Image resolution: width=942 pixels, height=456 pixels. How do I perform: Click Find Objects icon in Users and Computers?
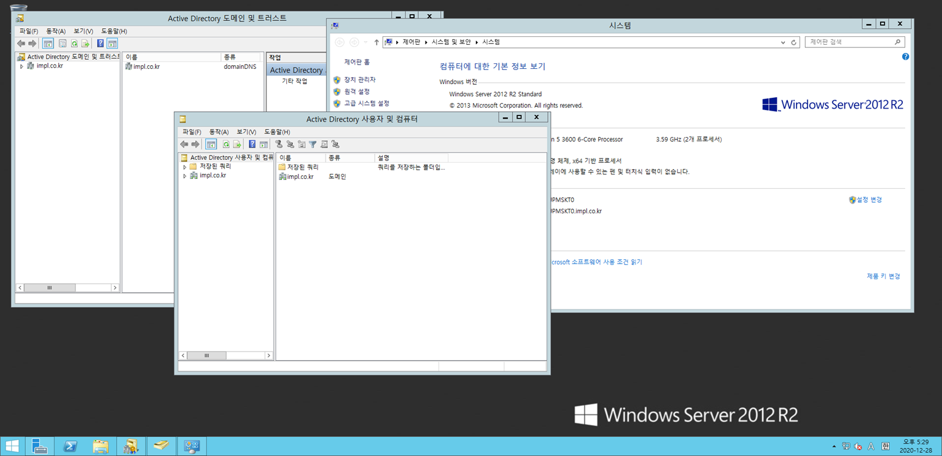(x=324, y=144)
